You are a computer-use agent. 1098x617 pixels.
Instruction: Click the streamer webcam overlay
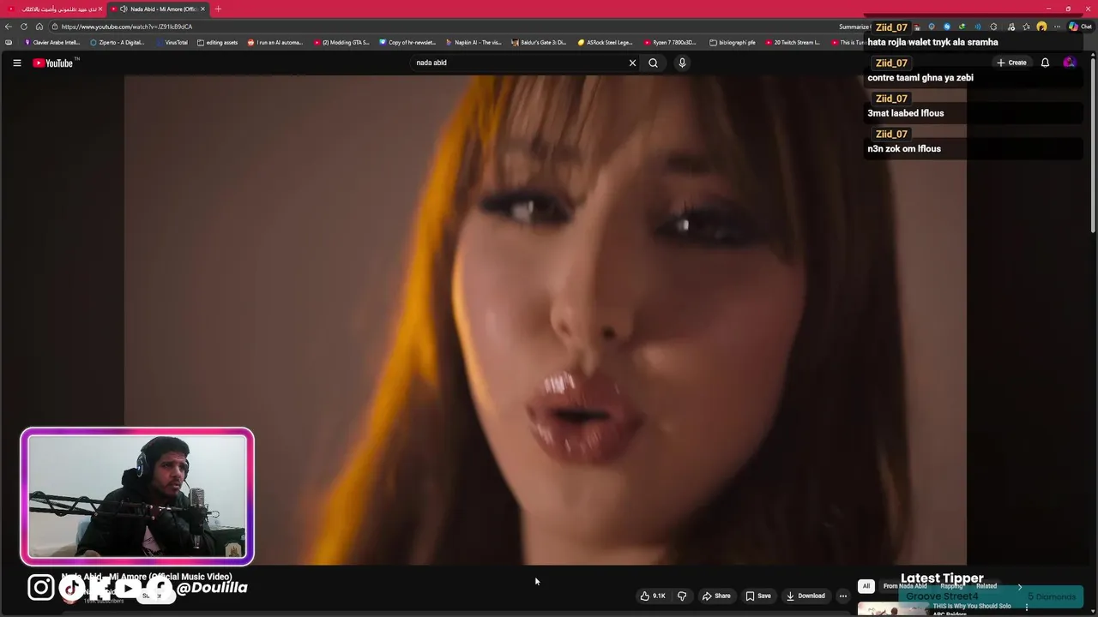[x=137, y=496]
